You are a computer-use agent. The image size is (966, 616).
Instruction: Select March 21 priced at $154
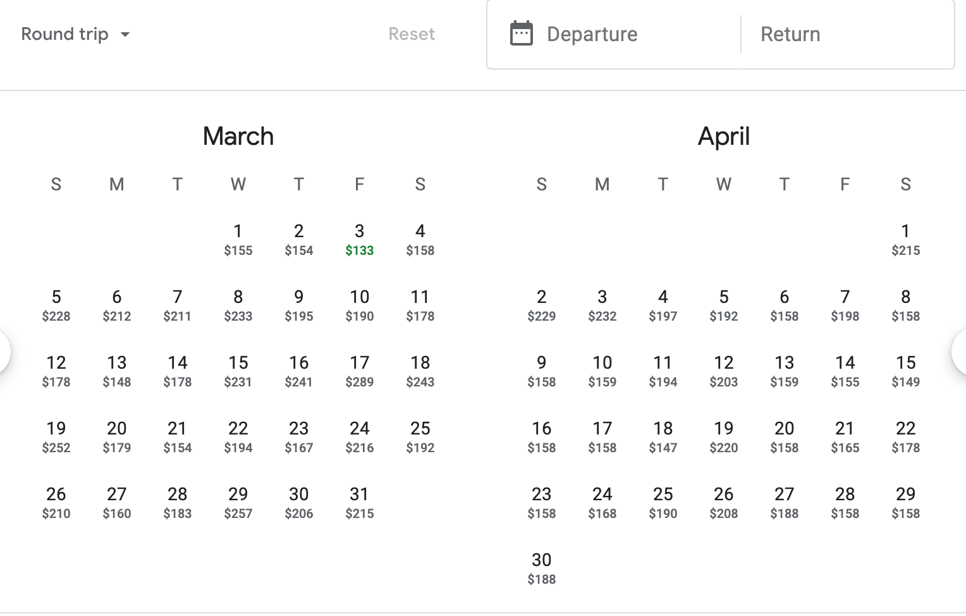(x=177, y=436)
